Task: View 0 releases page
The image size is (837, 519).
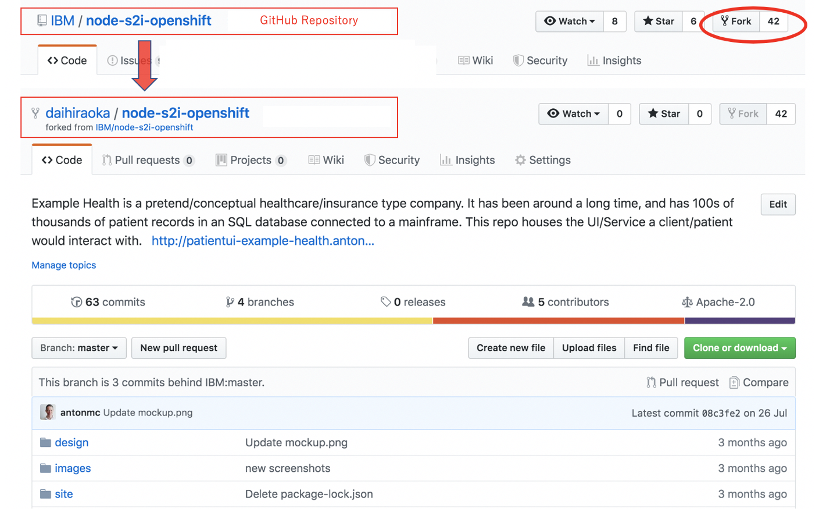Action: click(413, 302)
